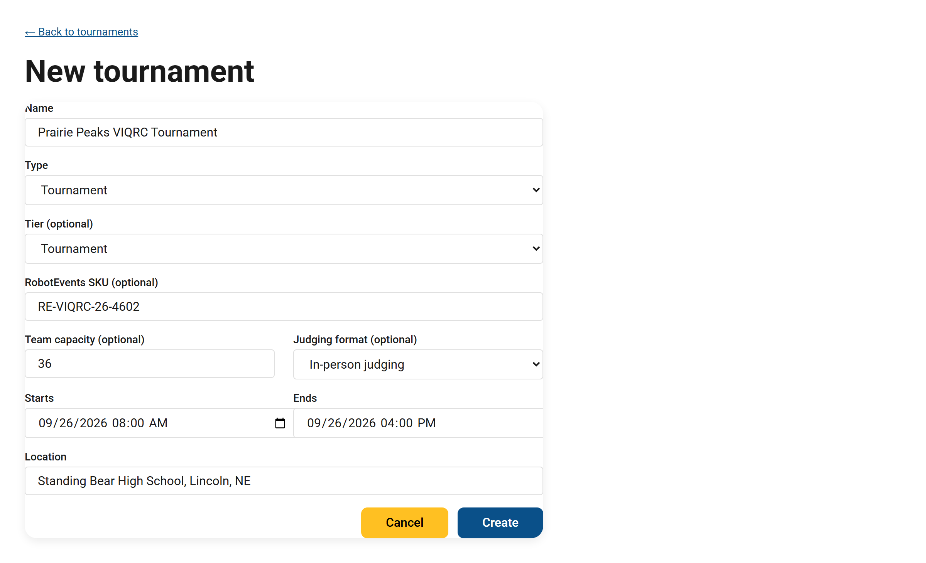This screenshot has width=926, height=563.
Task: Click the Tier (optional) label
Action: click(59, 224)
